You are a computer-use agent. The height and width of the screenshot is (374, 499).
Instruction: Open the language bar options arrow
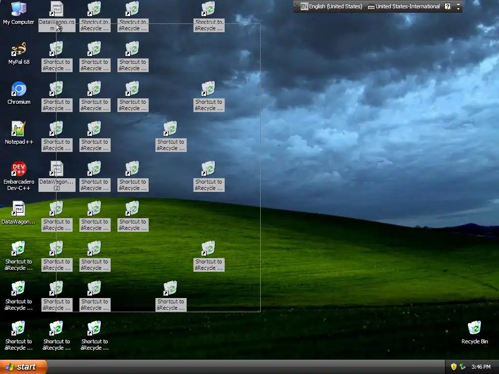[458, 9]
